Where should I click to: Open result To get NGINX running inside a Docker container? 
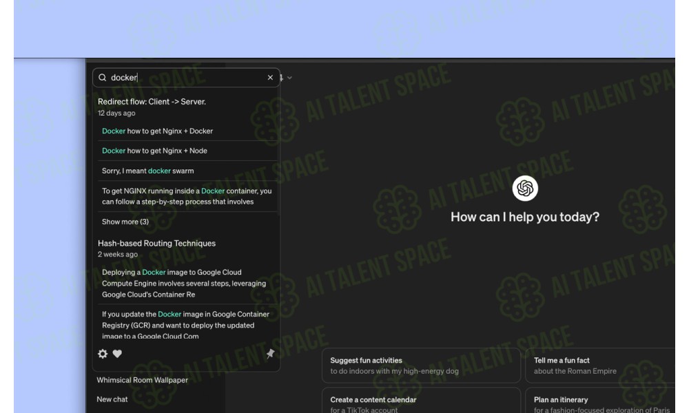187,196
